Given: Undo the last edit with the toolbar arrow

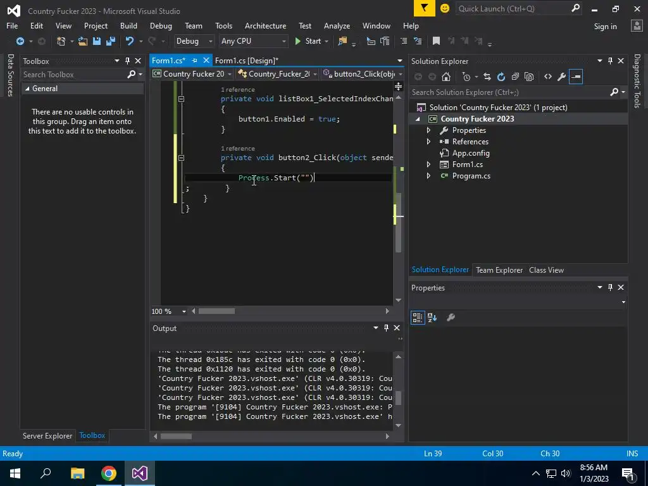Looking at the screenshot, I should 130,41.
